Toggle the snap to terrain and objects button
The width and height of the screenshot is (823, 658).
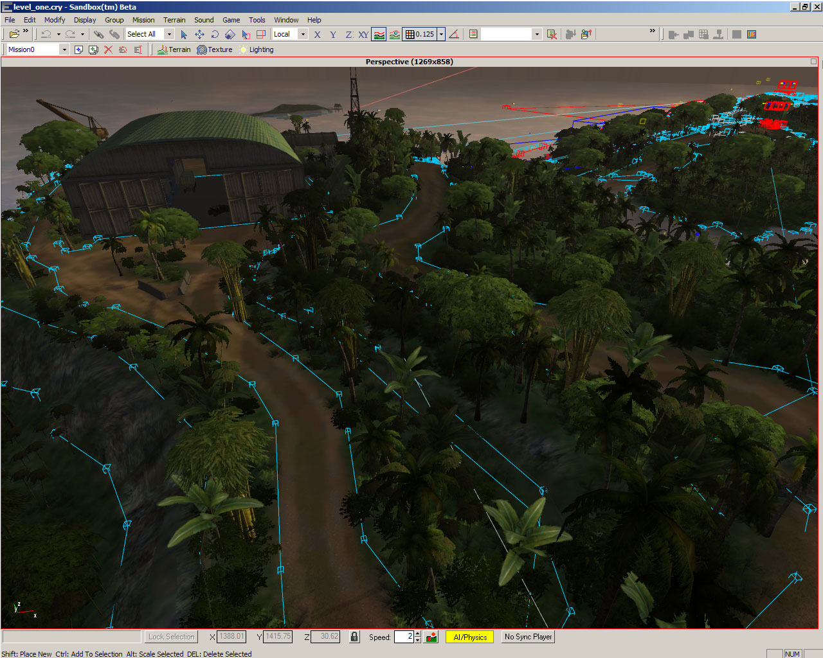(x=395, y=34)
